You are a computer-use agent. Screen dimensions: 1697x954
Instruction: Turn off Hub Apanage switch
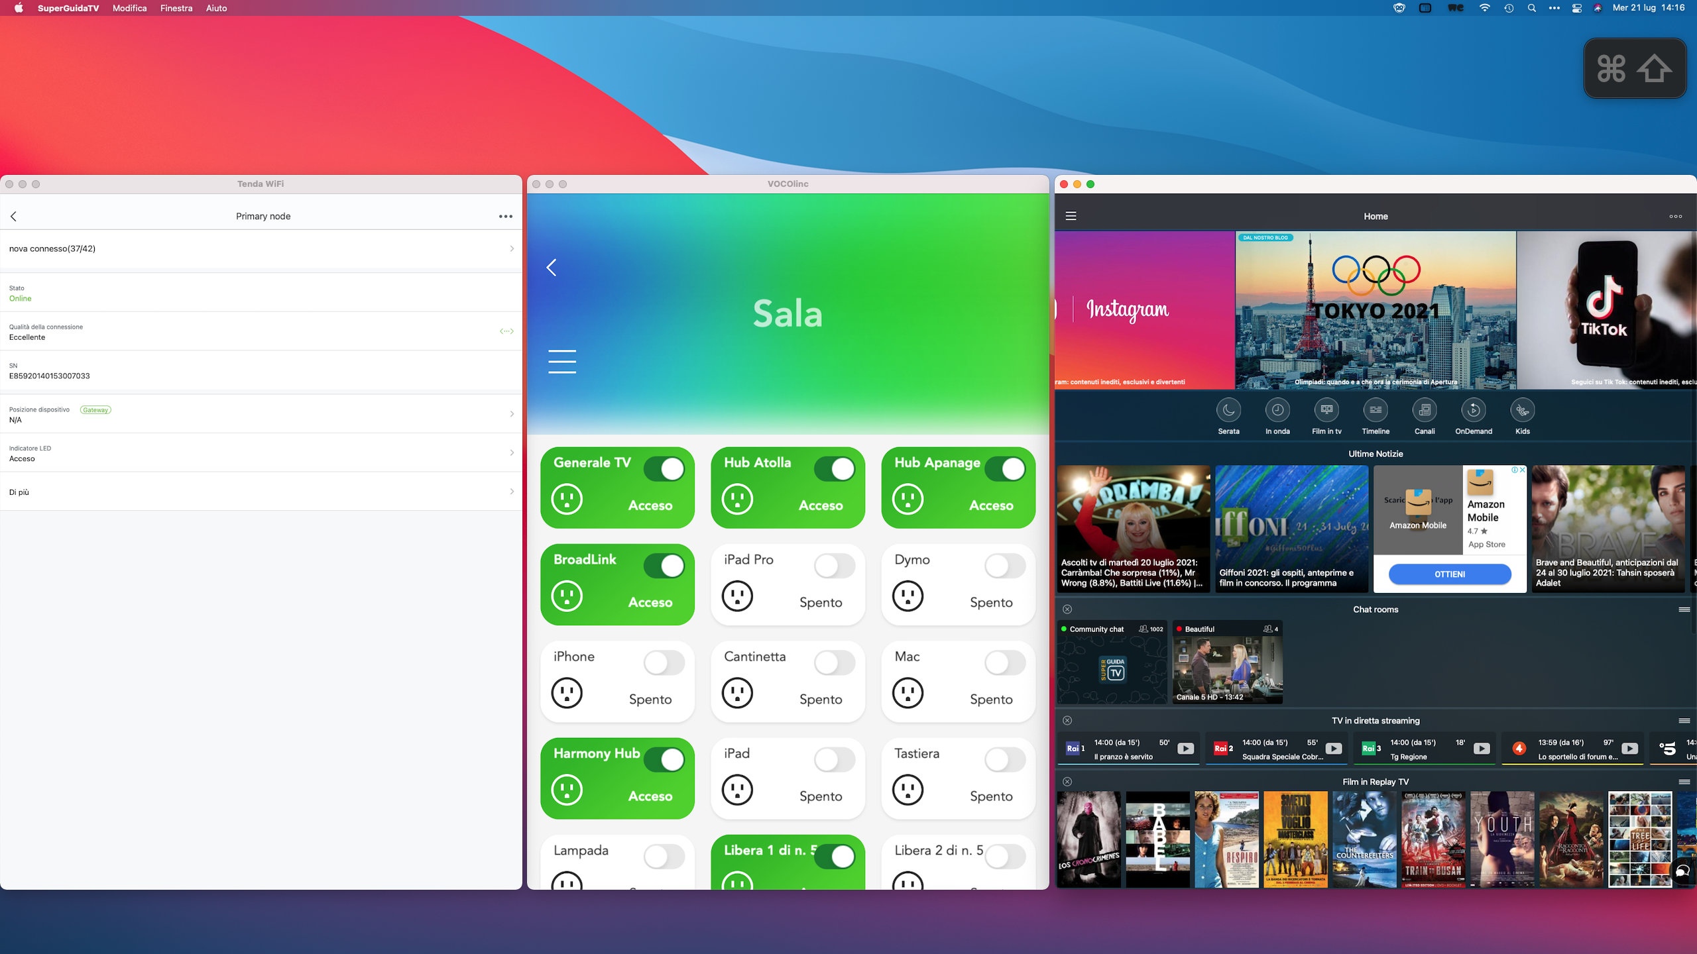[x=1004, y=469]
